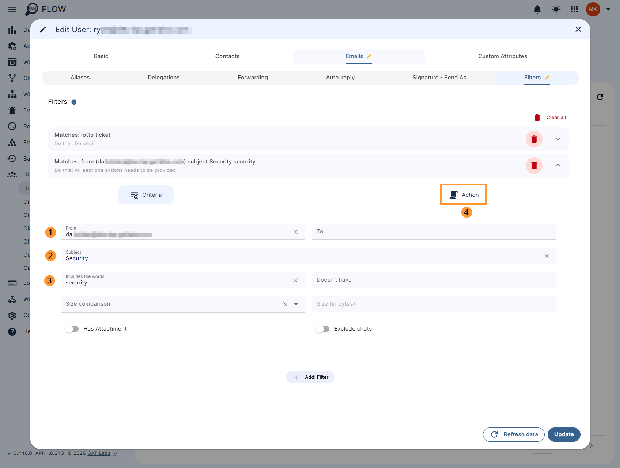The image size is (620, 468).
Task: Open the settings gear sidebar icon
Action: click(x=12, y=315)
